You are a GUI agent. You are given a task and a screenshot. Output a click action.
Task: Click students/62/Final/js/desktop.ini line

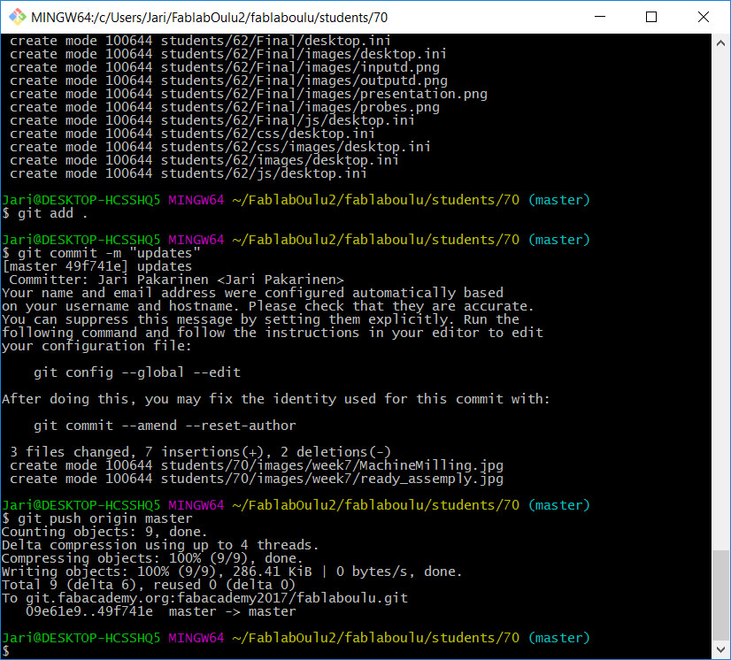point(212,120)
